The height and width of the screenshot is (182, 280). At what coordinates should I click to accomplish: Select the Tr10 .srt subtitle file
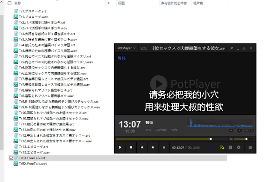tap(50, 113)
